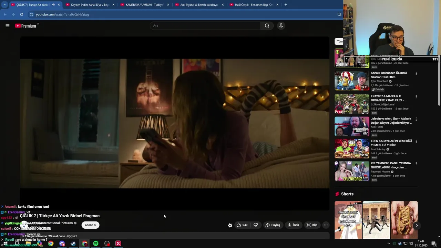Open Jahrein ve wtcn video thumbnail
Screen dimensions: 441x248
point(352,126)
